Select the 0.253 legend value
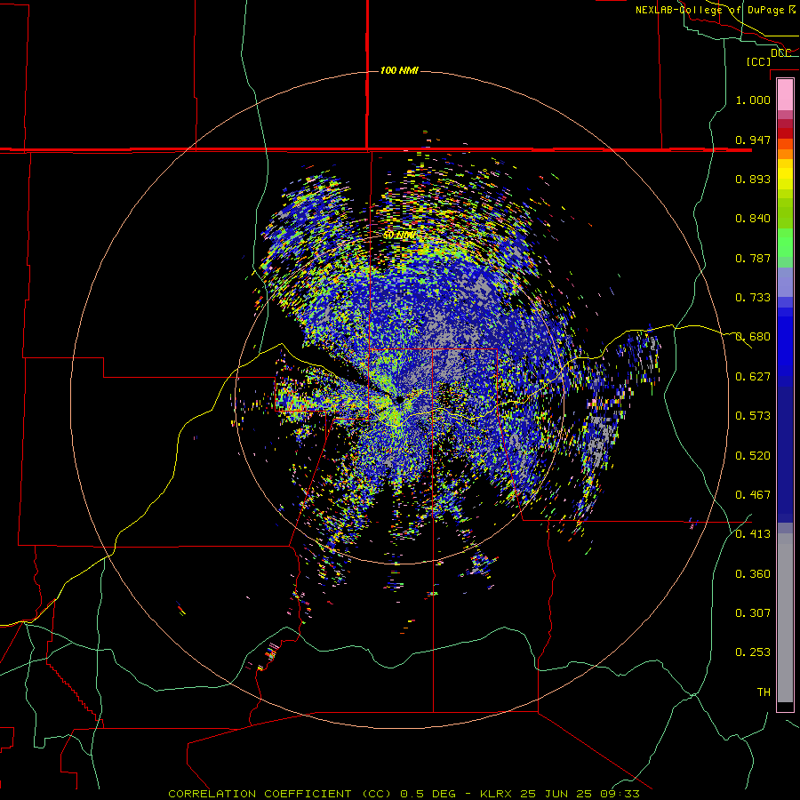 [x=753, y=652]
